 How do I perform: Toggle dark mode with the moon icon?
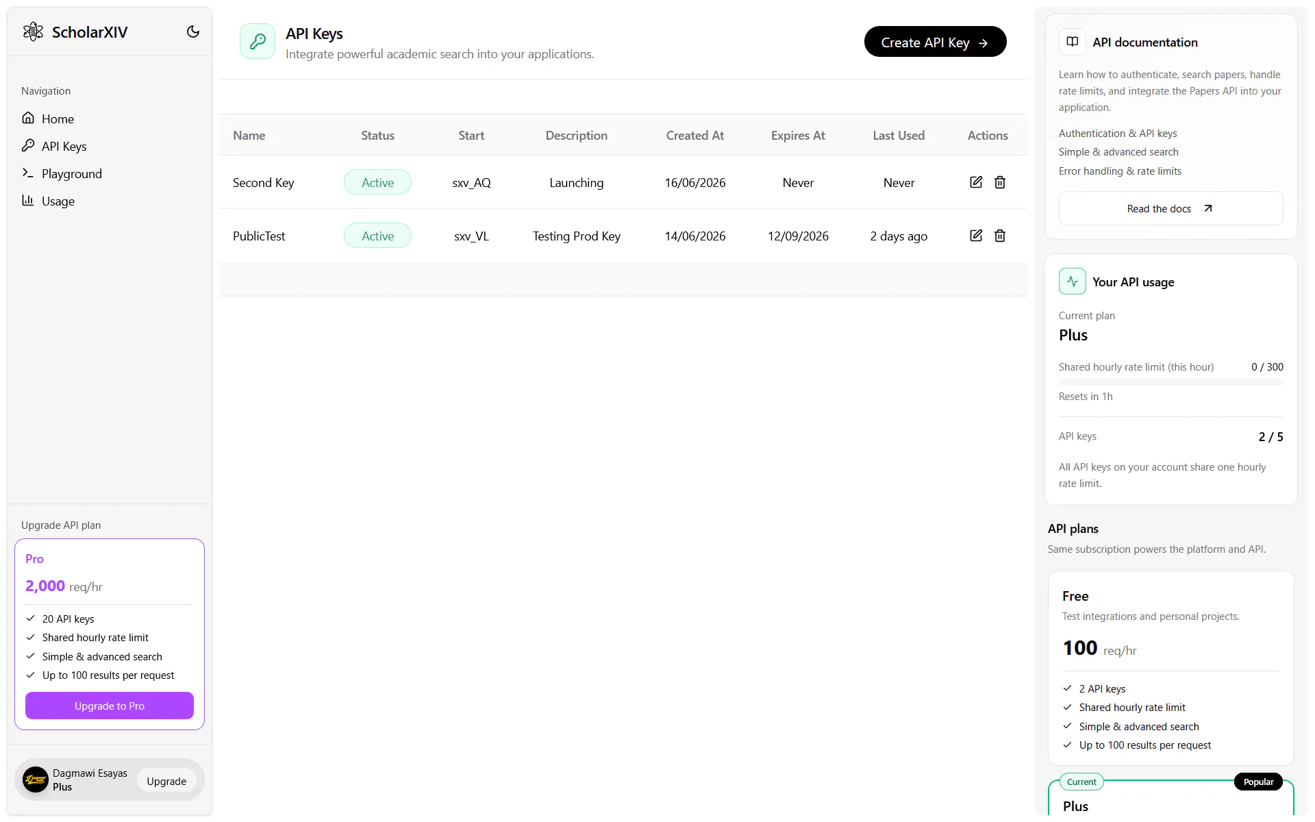point(193,32)
